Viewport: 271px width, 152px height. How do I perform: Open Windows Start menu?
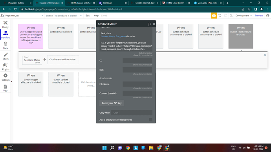tap(104, 148)
